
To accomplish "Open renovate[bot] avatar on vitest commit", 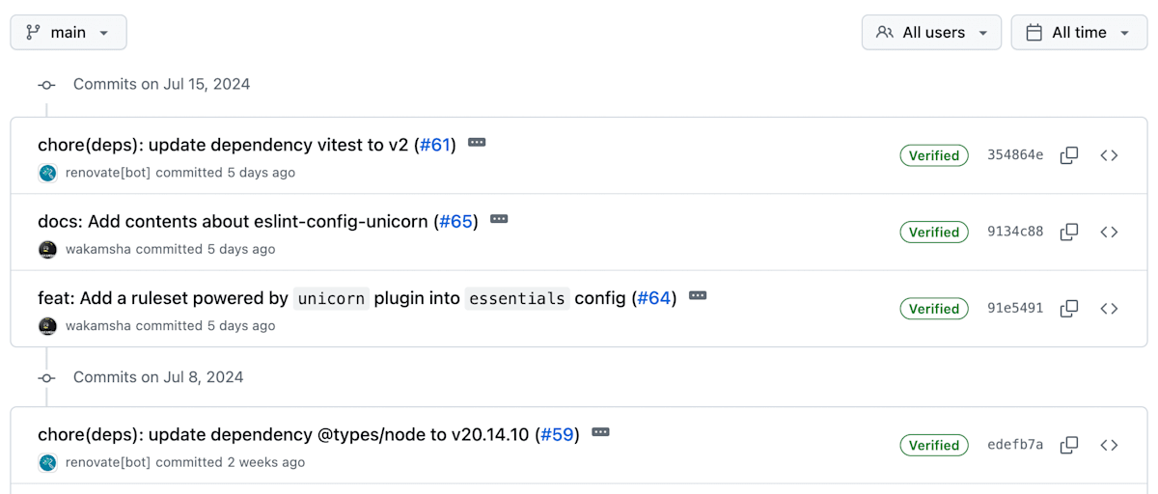I will click(47, 173).
